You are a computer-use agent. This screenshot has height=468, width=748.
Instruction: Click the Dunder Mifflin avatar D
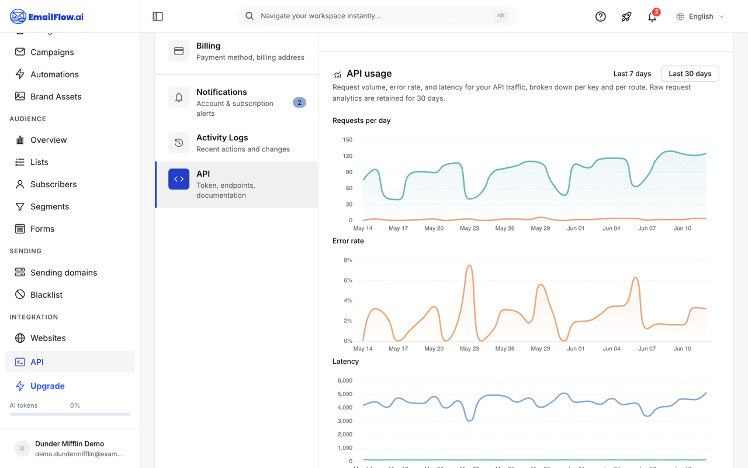(x=22, y=449)
